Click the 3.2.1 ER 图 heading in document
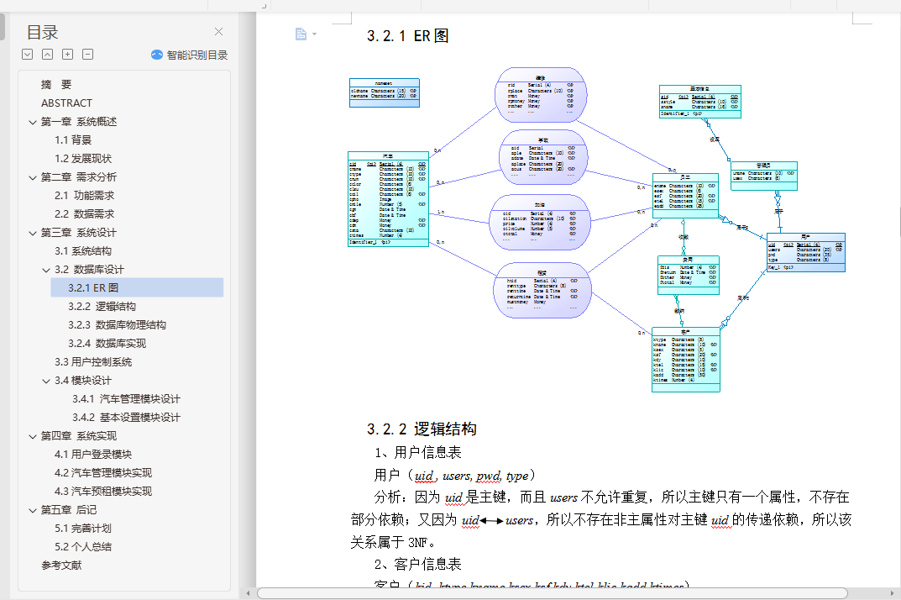 click(408, 36)
